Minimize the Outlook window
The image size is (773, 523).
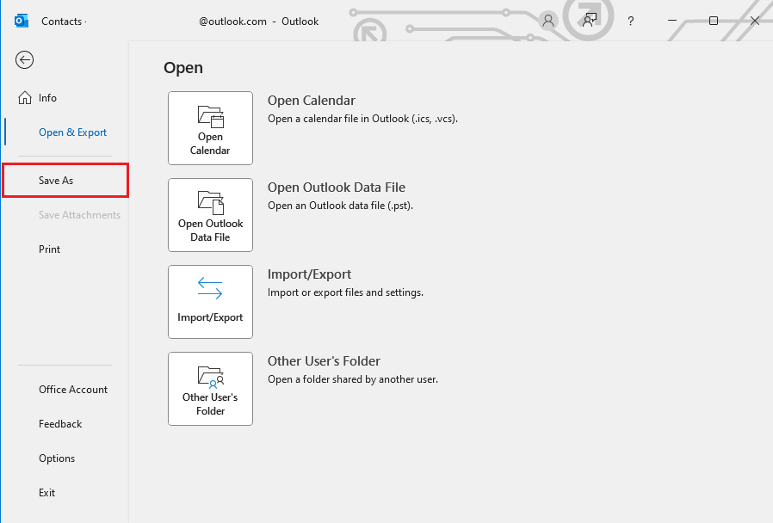click(x=672, y=21)
